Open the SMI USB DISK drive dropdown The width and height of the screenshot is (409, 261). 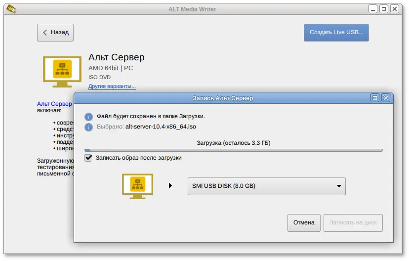coord(266,186)
